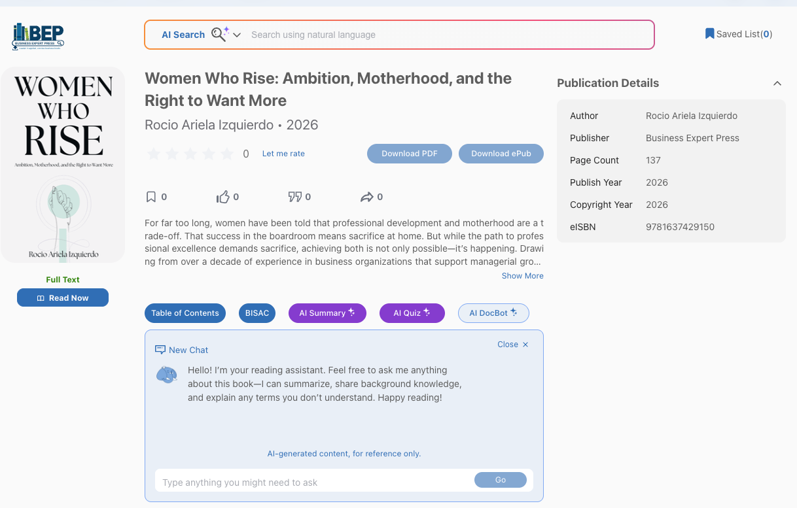Switch to the AI Summary tab
This screenshot has width=797, height=508.
(x=327, y=313)
